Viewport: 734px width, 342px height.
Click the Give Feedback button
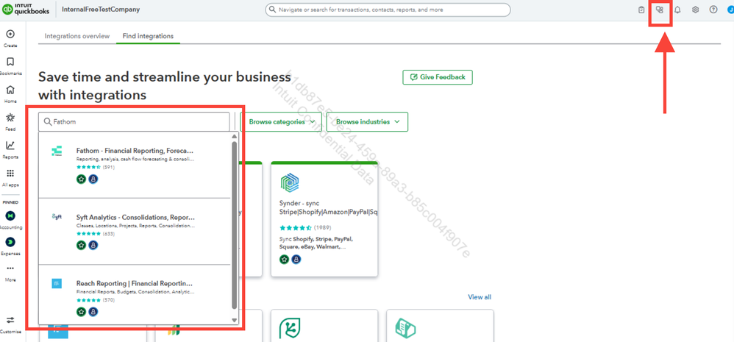click(438, 77)
